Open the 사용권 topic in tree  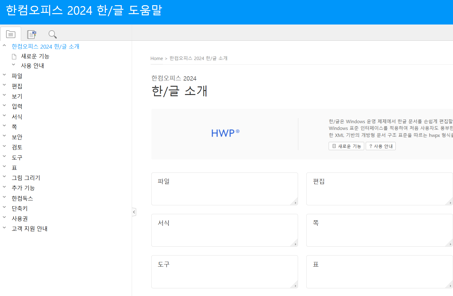[x=20, y=218]
